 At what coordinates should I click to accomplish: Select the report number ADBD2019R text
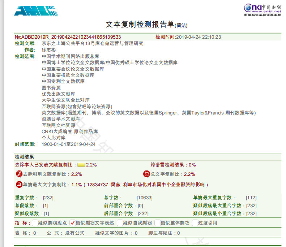tap(68, 37)
